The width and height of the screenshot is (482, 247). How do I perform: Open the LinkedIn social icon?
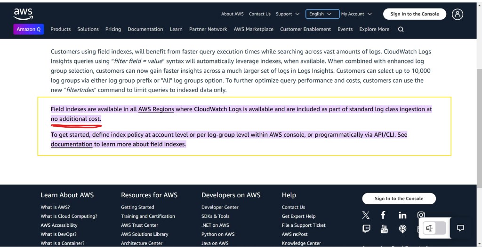click(402, 215)
